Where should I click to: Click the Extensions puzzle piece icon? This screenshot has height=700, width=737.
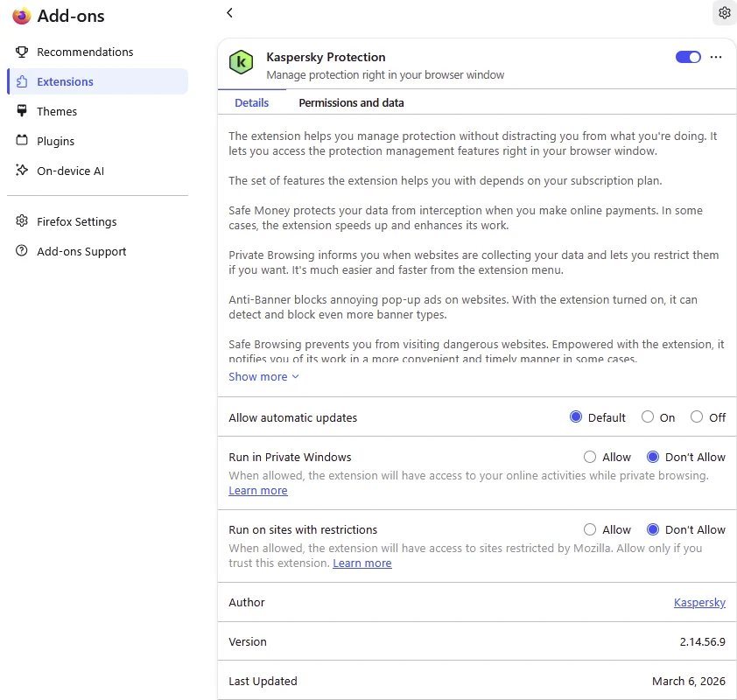(x=22, y=81)
